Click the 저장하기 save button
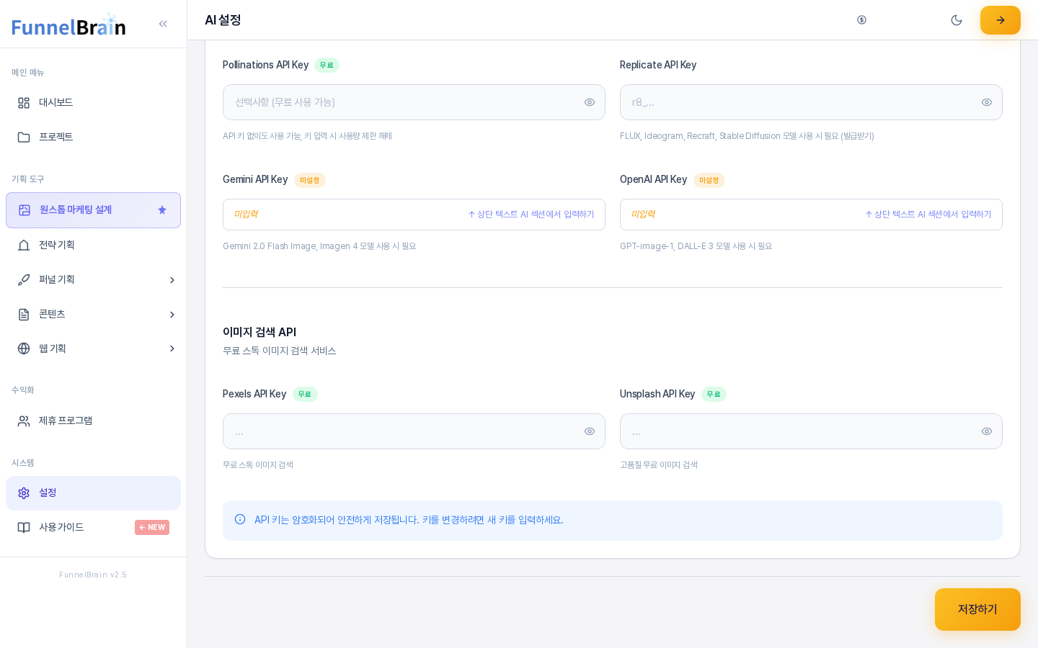Image resolution: width=1038 pixels, height=648 pixels. pos(977,610)
